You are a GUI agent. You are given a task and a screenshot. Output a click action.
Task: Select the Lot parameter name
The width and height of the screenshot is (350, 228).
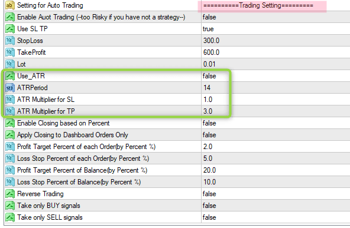point(21,64)
